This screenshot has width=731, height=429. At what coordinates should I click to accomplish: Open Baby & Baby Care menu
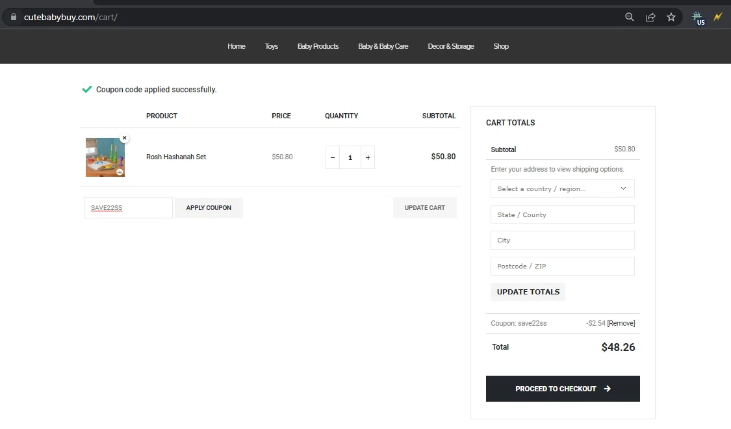coord(383,46)
